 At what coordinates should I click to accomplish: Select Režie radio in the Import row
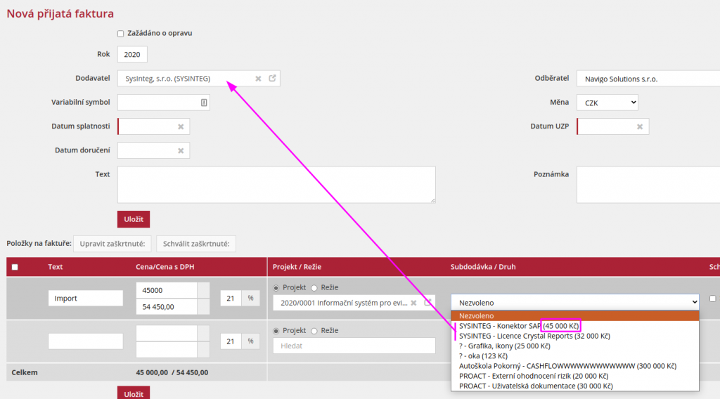coord(315,287)
